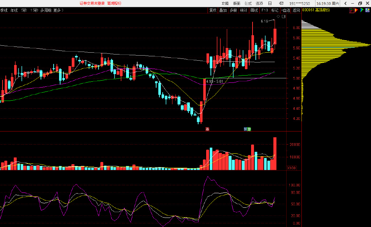Viewport: 371px width, 227px height.
Task: Click the 6.00 price axis label
Action: click(x=296, y=28)
